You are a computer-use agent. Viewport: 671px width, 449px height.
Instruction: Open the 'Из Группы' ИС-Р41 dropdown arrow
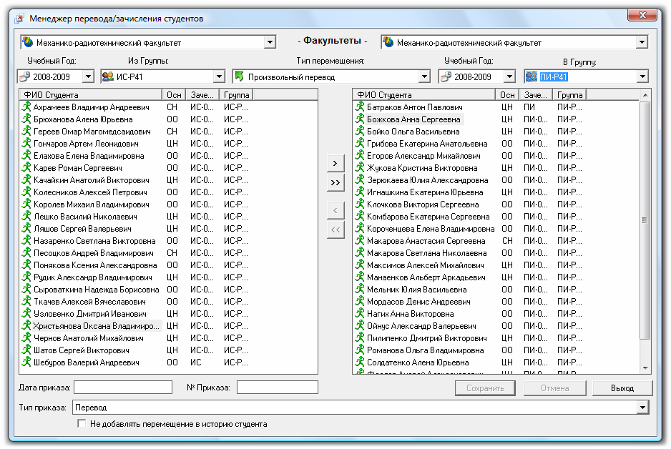tap(219, 77)
